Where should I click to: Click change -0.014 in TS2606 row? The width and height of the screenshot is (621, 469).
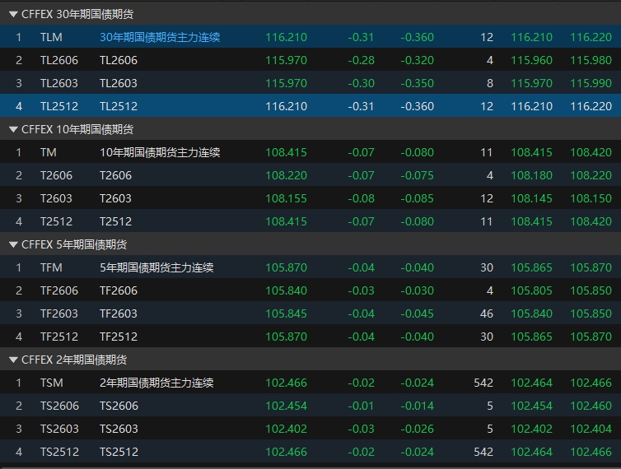[417, 406]
